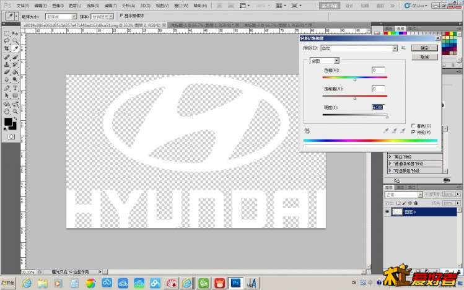This screenshot has width=464, height=290.
Task: Open the tool preset picker arrow
Action: (x=16, y=16)
